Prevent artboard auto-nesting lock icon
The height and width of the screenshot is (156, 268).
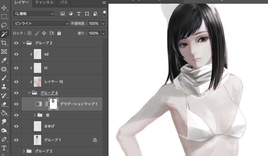tap(52, 33)
